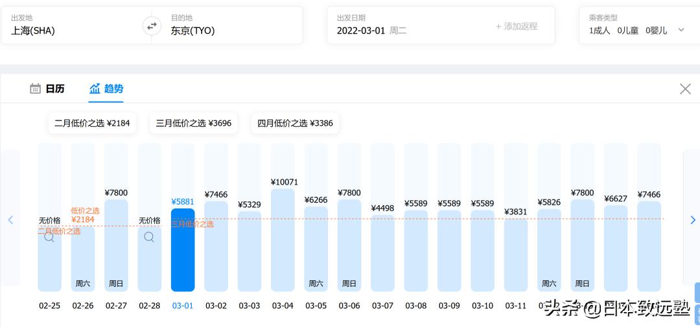Click search icon on 02-28 bar
Viewport: 700px width, 327px height.
pyautogui.click(x=149, y=237)
